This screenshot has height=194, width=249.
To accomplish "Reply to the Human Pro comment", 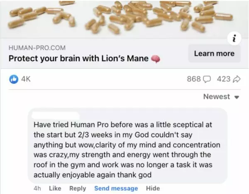I will coord(78,188).
